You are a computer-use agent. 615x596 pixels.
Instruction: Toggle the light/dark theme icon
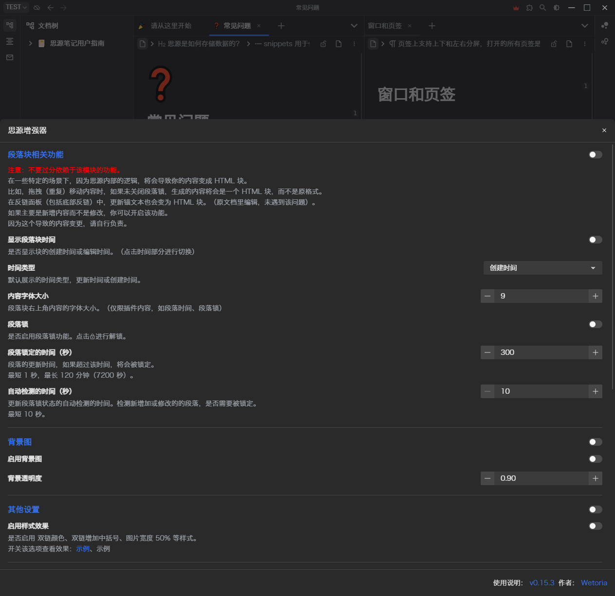[557, 8]
